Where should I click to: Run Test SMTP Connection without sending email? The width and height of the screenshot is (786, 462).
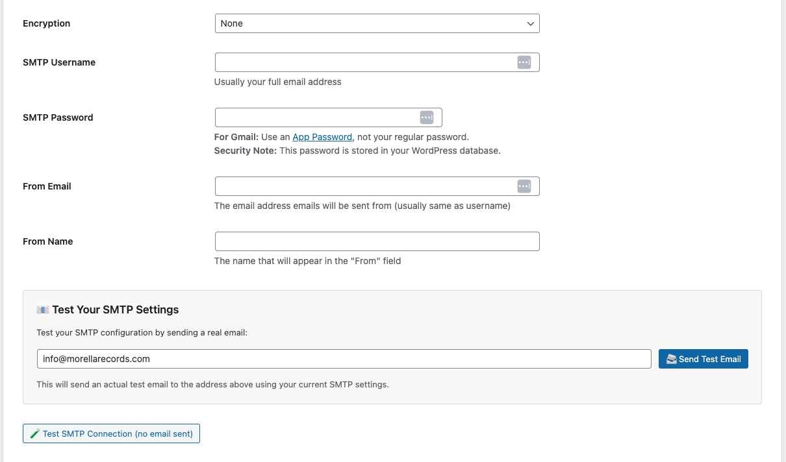tap(111, 433)
